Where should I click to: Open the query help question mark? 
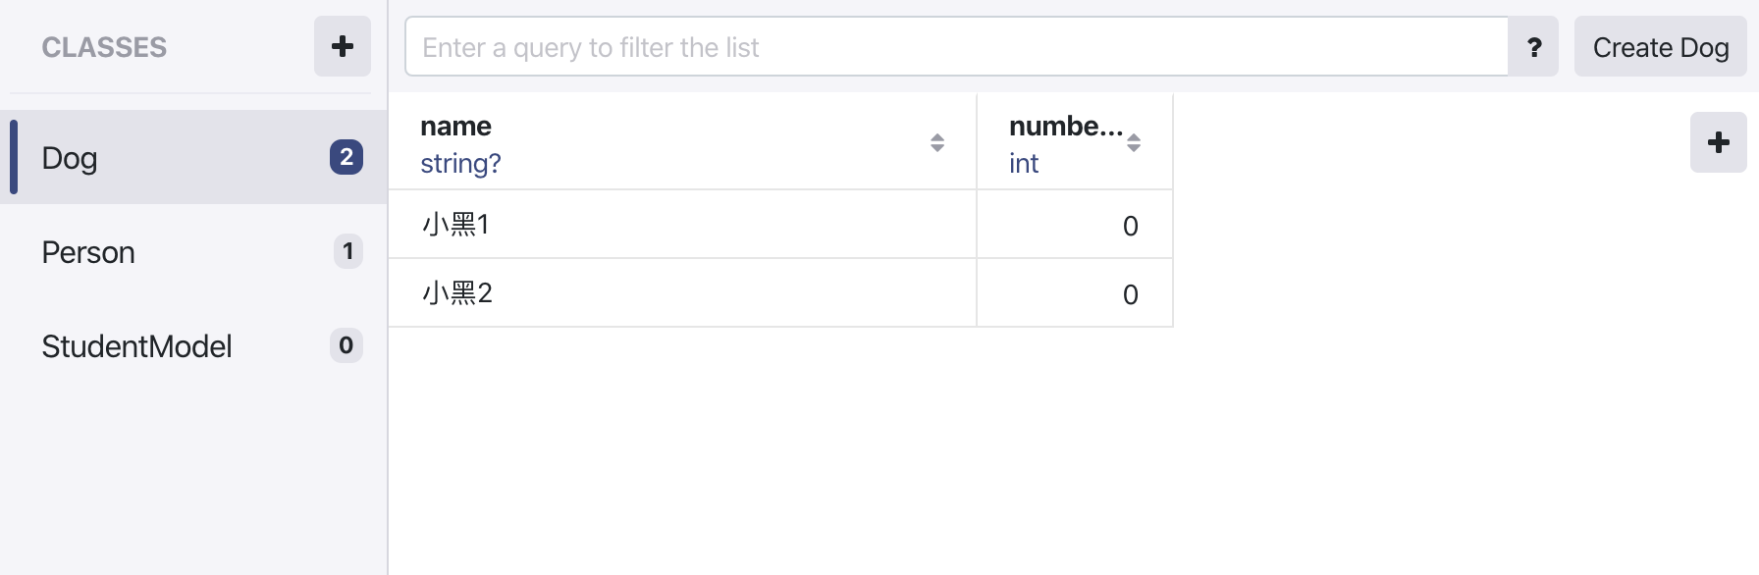1533,47
